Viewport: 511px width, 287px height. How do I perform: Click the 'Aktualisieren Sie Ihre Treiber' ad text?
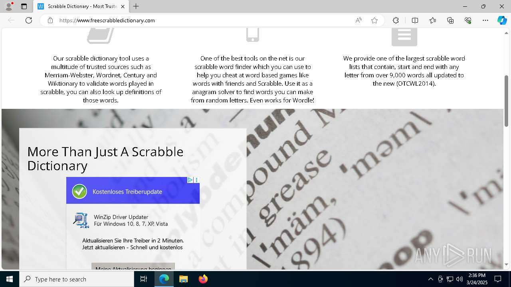click(133, 244)
